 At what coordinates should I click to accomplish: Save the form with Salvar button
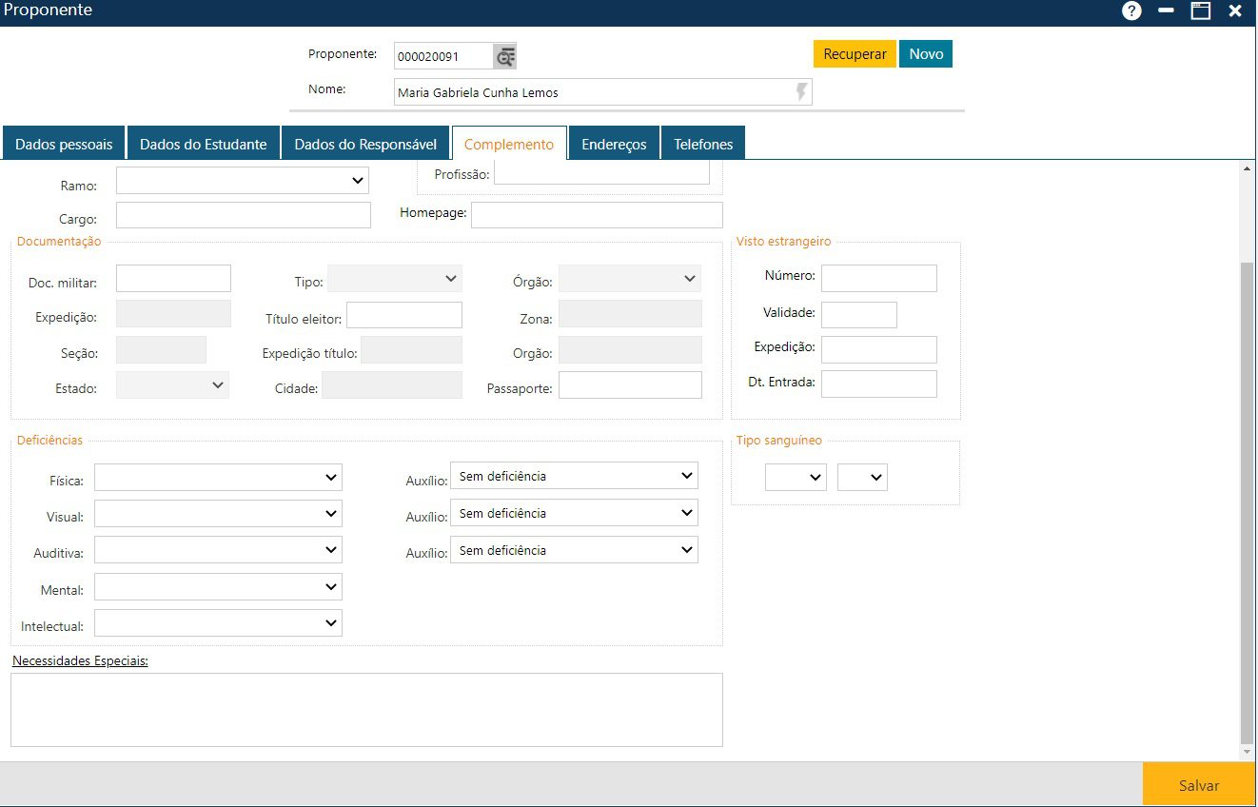pos(1198,785)
